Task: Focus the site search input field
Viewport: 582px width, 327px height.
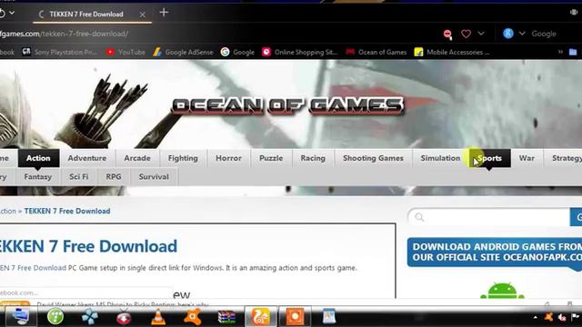Action: click(489, 217)
